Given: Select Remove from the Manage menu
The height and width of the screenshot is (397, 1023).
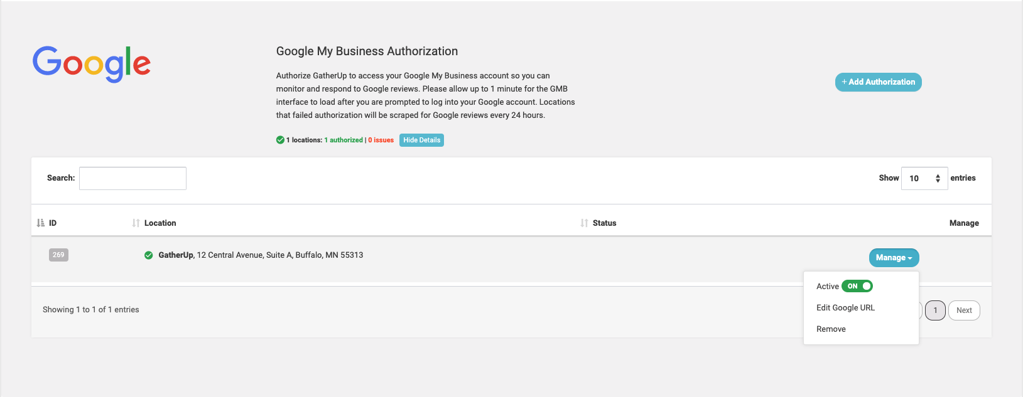Looking at the screenshot, I should point(831,329).
